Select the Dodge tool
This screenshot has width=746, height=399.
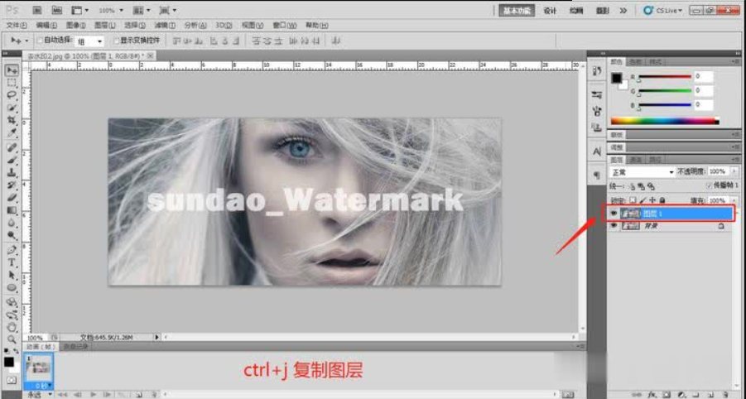(x=12, y=235)
